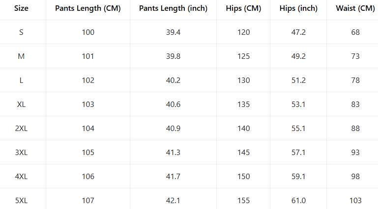Viewport: 378px width, 209px height.
Task: Click the 3XL size row label
Action: coord(21,153)
